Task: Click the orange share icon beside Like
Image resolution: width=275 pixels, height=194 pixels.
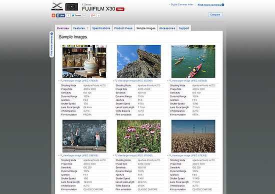Action: point(53,15)
